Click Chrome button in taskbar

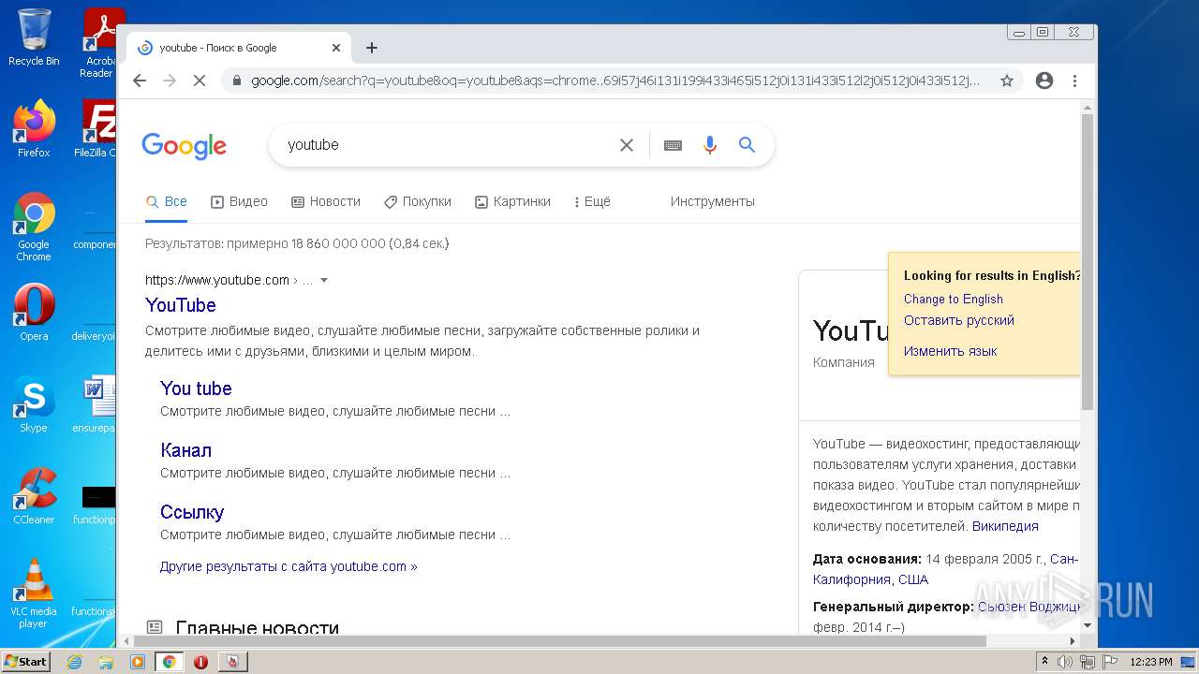170,662
